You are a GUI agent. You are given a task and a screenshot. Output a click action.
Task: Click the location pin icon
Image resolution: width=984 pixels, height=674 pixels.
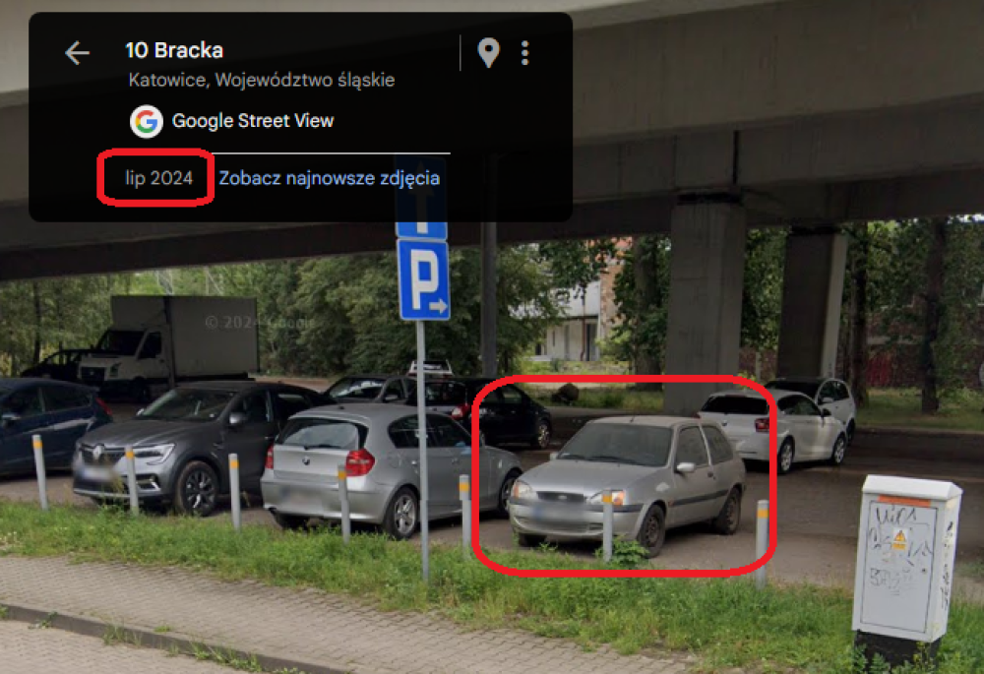pos(488,53)
